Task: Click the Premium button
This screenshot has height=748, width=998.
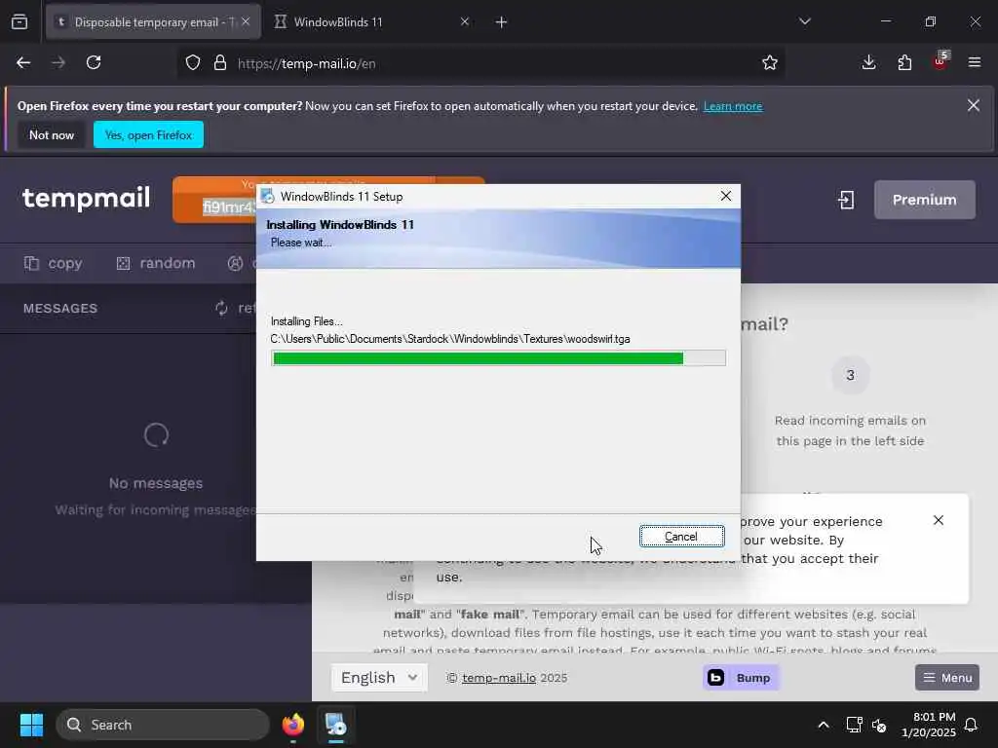Action: point(924,200)
